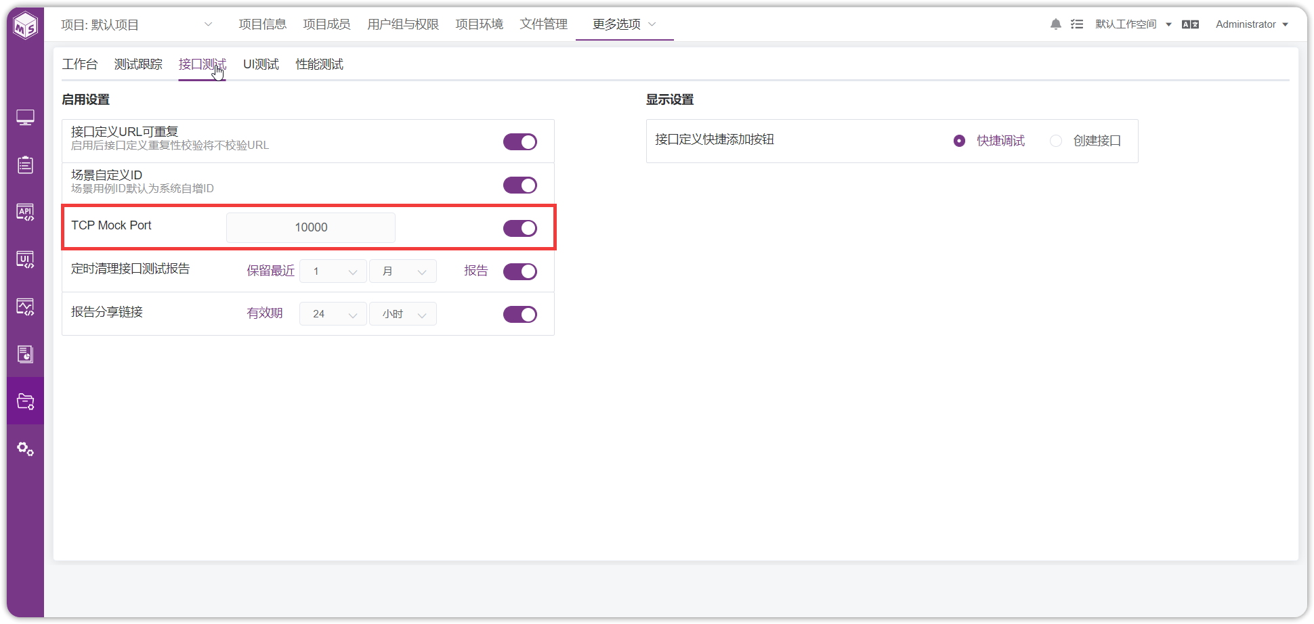The height and width of the screenshot is (624, 1314).
Task: Open the Administrator user dropdown
Action: coord(1252,24)
